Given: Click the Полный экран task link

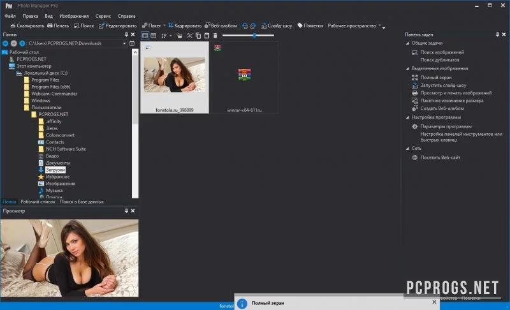Looking at the screenshot, I should 436,77.
